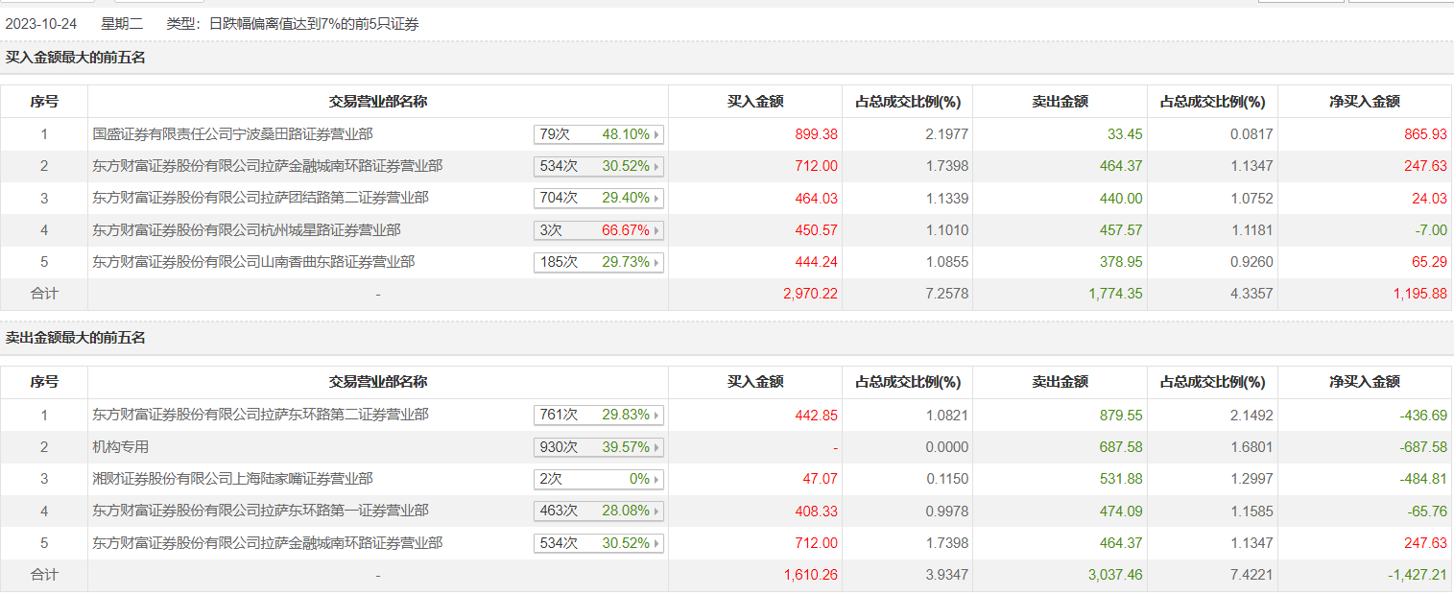This screenshot has height=595, width=1454.
Task: Visit the 拉萨东环路第二证券营业部 broker link
Action: click(261, 416)
